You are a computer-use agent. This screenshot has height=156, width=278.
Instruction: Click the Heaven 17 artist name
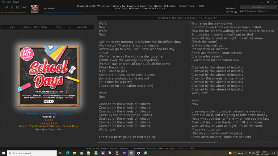click(49, 117)
